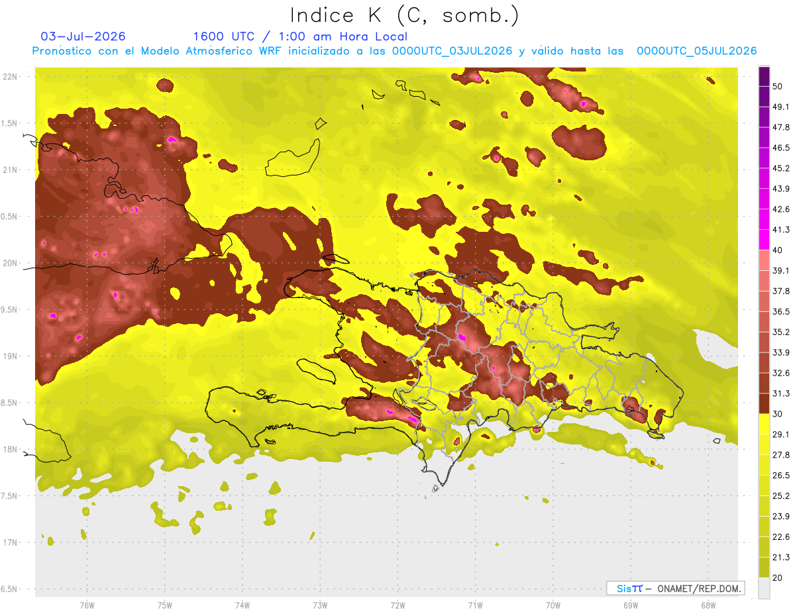Click the '50' value on the color scale
The width and height of the screenshot is (795, 614).
tap(778, 86)
